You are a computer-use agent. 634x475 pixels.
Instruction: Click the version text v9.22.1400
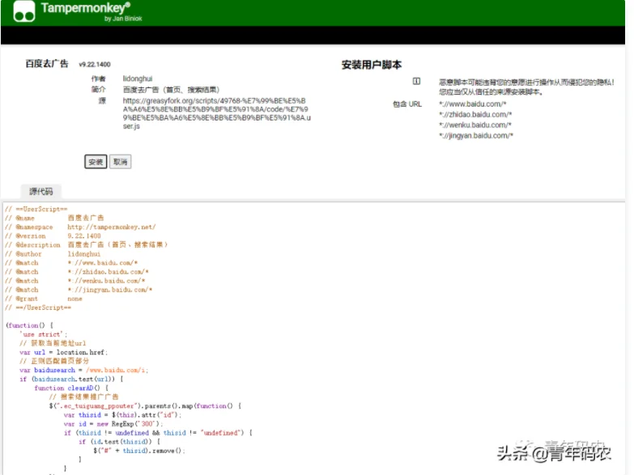(x=95, y=64)
